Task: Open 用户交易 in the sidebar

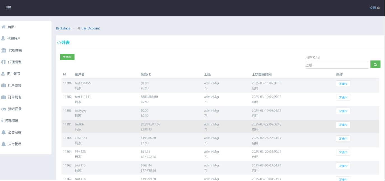Action: coord(15,85)
